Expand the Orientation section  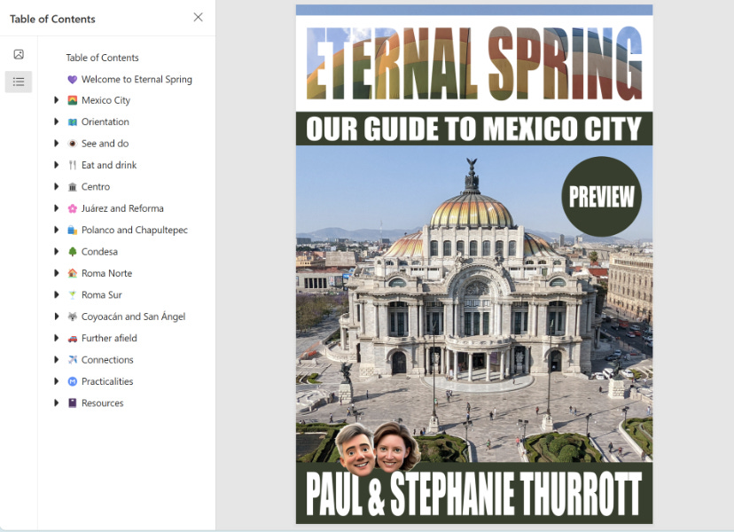[x=56, y=121]
